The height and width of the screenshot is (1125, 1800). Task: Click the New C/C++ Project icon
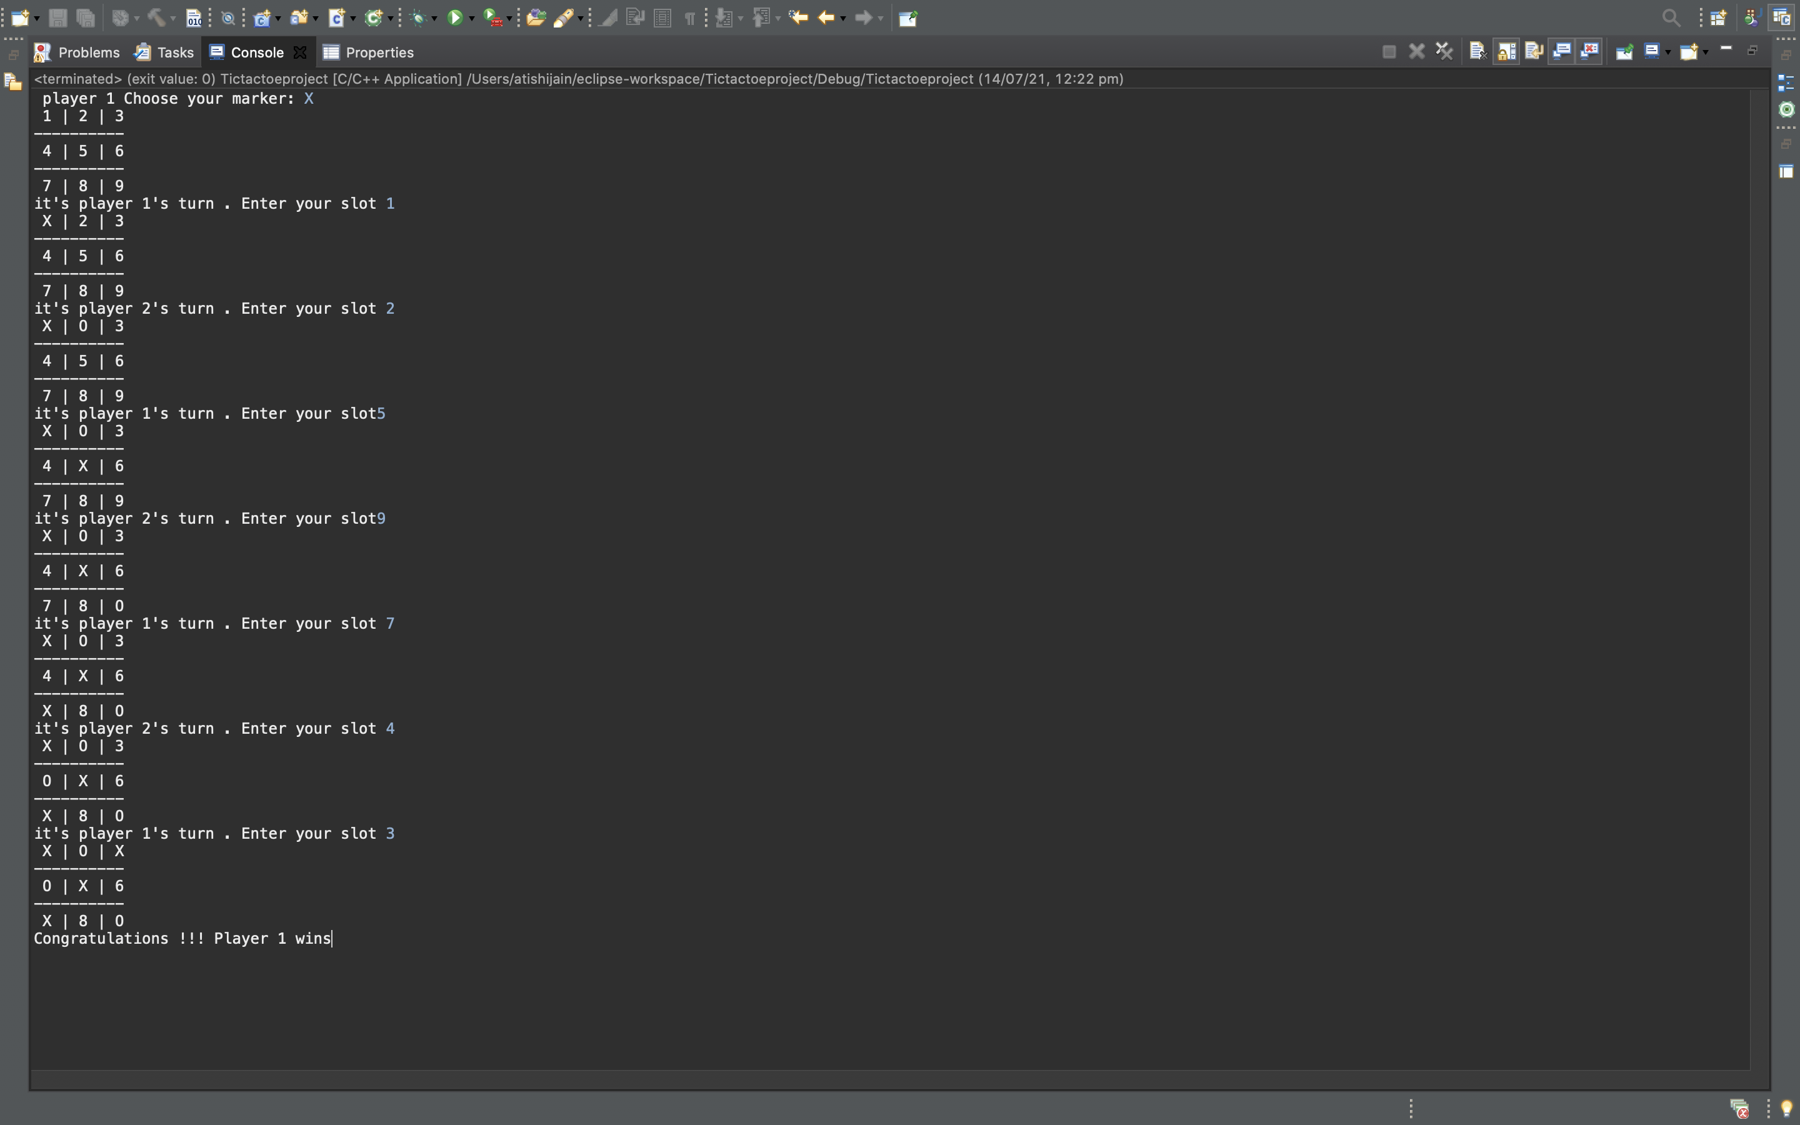tap(262, 18)
